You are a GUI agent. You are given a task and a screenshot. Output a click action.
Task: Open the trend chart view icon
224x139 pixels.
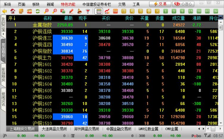click(x=107, y=11)
